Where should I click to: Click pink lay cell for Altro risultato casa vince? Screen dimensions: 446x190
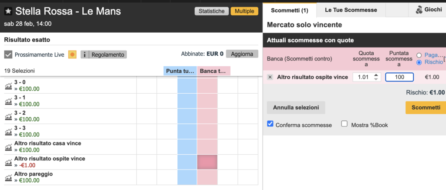[x=207, y=147]
